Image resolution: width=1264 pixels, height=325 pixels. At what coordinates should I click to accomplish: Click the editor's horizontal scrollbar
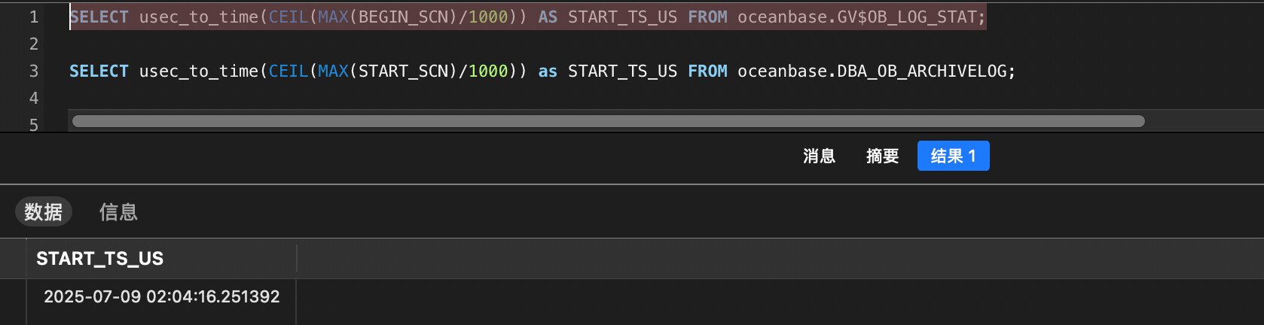[609, 121]
